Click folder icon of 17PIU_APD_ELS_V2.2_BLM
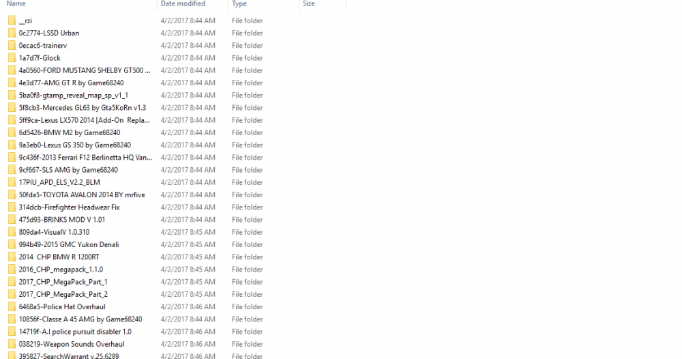Image resolution: width=682 pixels, height=359 pixels. (x=12, y=182)
